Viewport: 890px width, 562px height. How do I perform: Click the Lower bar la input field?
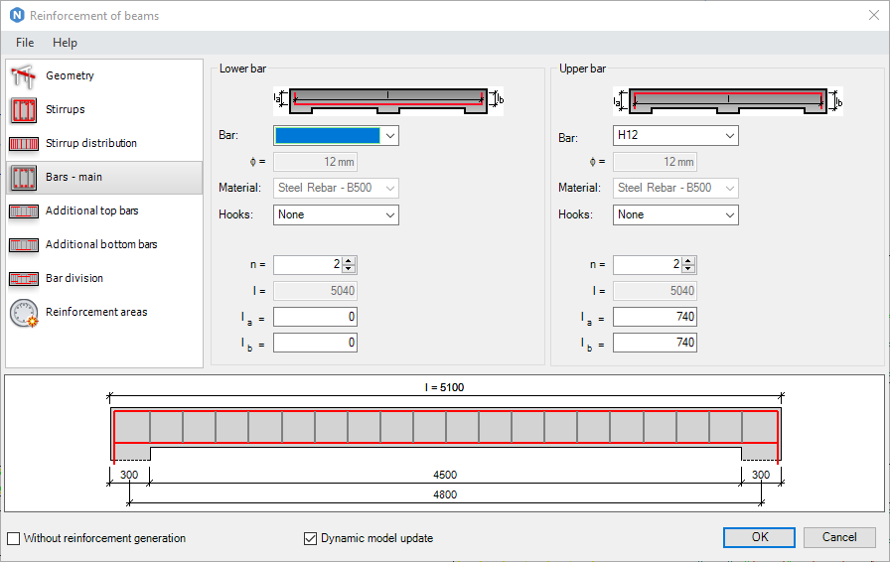pyautogui.click(x=315, y=317)
